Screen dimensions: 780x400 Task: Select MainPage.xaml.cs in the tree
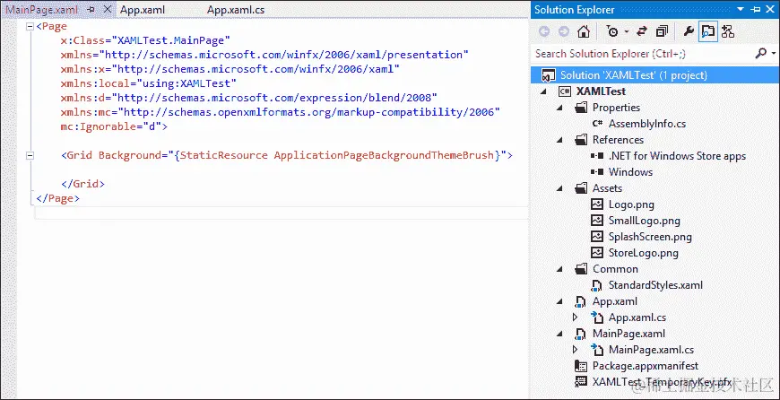click(651, 350)
